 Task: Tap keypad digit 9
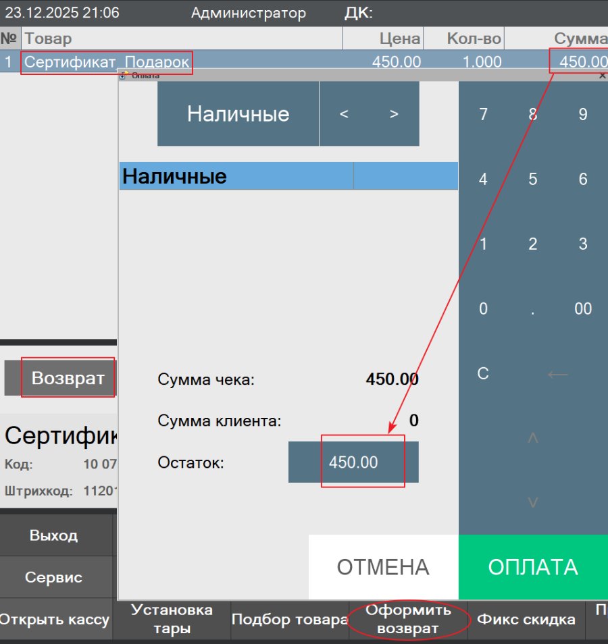(583, 114)
